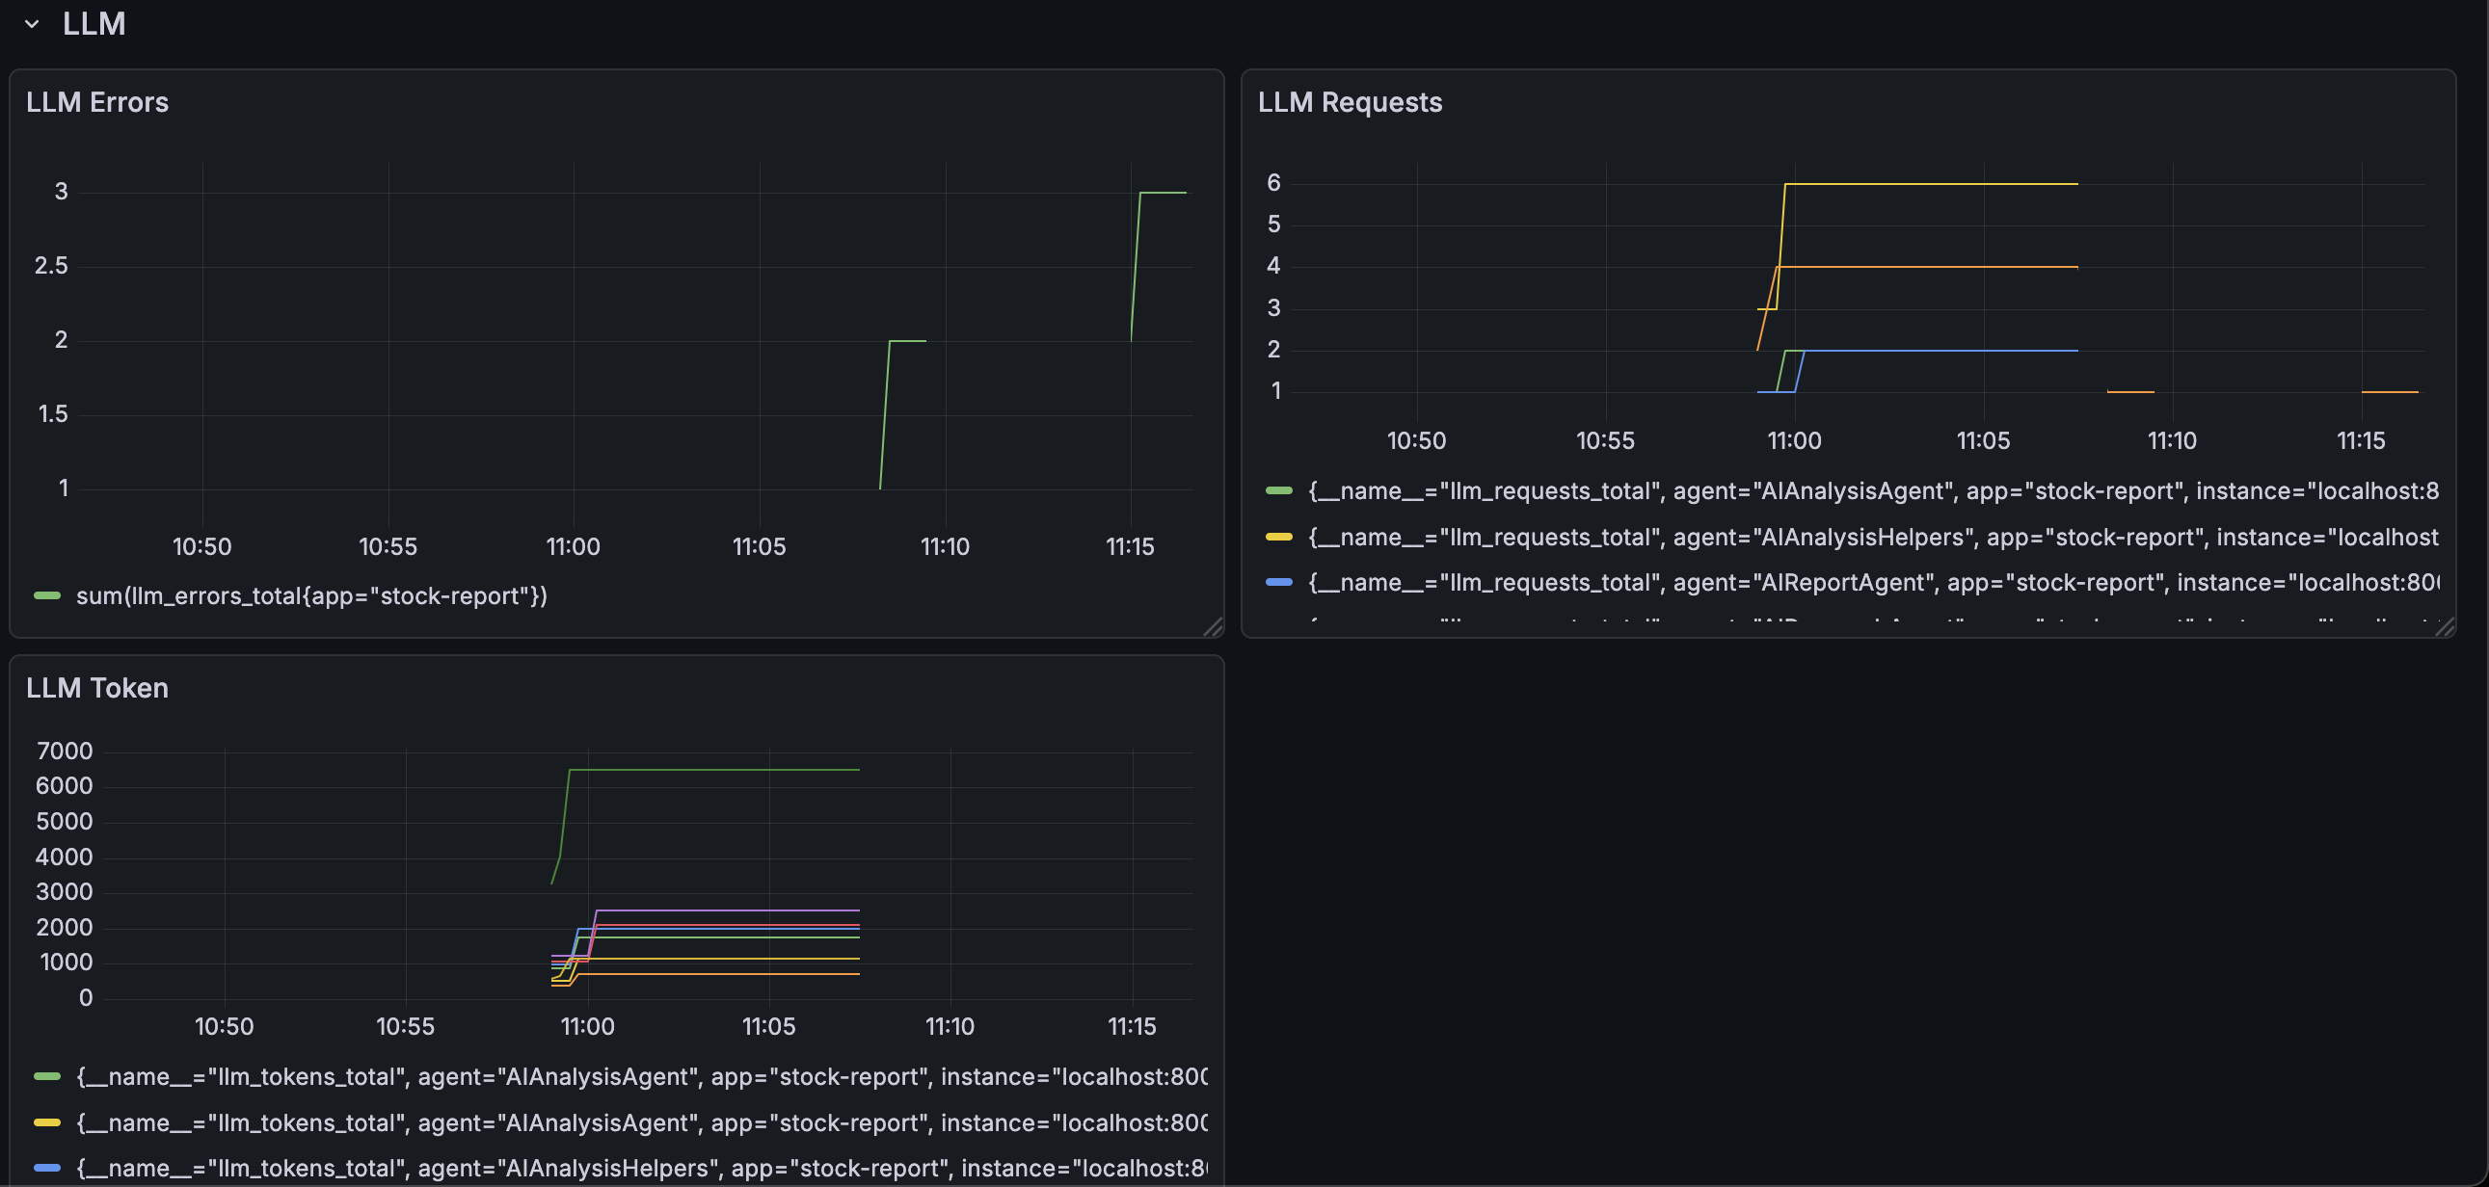Click the LLM Errors panel resize handle
This screenshot has height=1187, width=2489.
point(1214,628)
